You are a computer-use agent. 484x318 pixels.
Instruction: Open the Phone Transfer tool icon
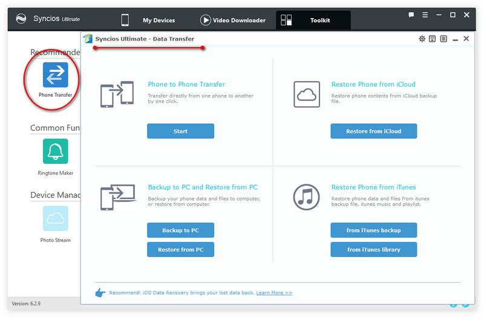pyautogui.click(x=55, y=74)
